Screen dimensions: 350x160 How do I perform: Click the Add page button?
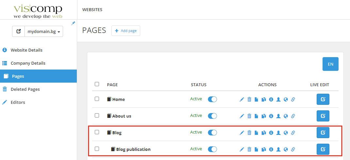pos(126,31)
